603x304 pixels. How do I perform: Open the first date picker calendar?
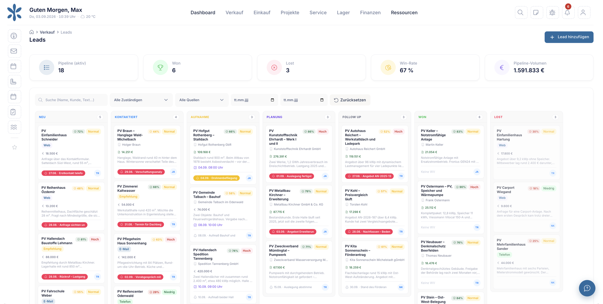click(x=272, y=100)
